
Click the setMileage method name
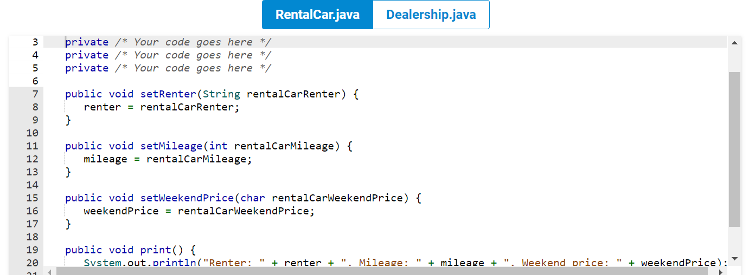tap(171, 146)
